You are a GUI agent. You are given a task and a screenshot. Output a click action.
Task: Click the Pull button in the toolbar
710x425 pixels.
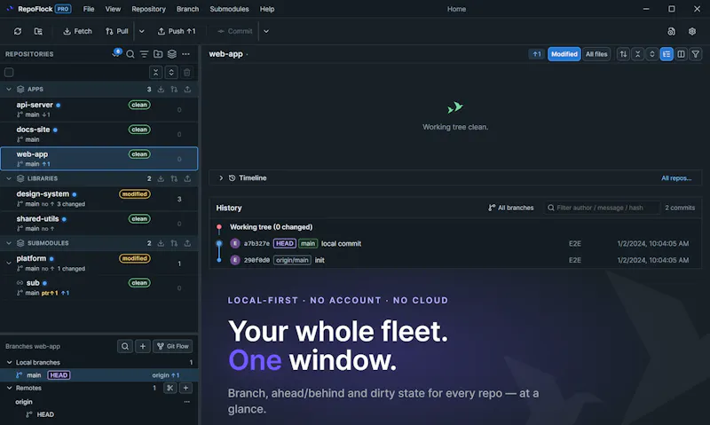click(117, 31)
